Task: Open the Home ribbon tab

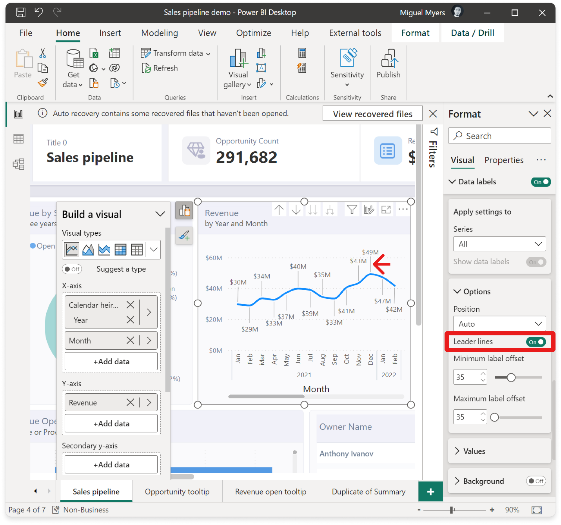Action: coord(68,33)
